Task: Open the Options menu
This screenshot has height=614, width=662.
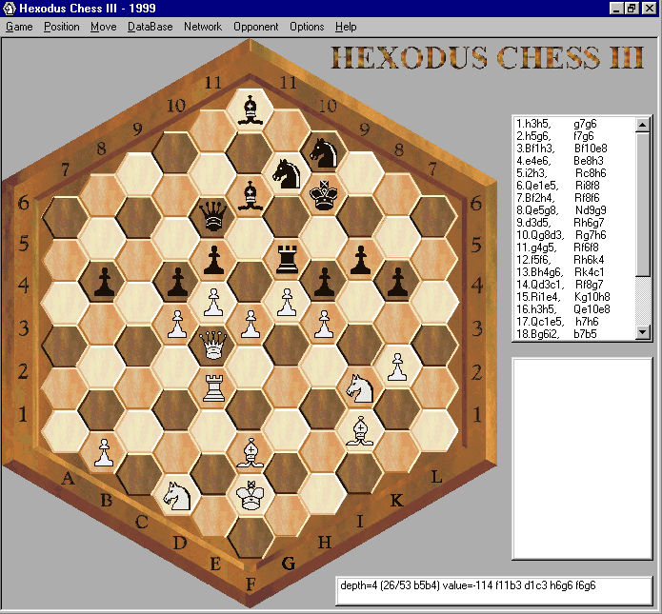Action: click(307, 27)
